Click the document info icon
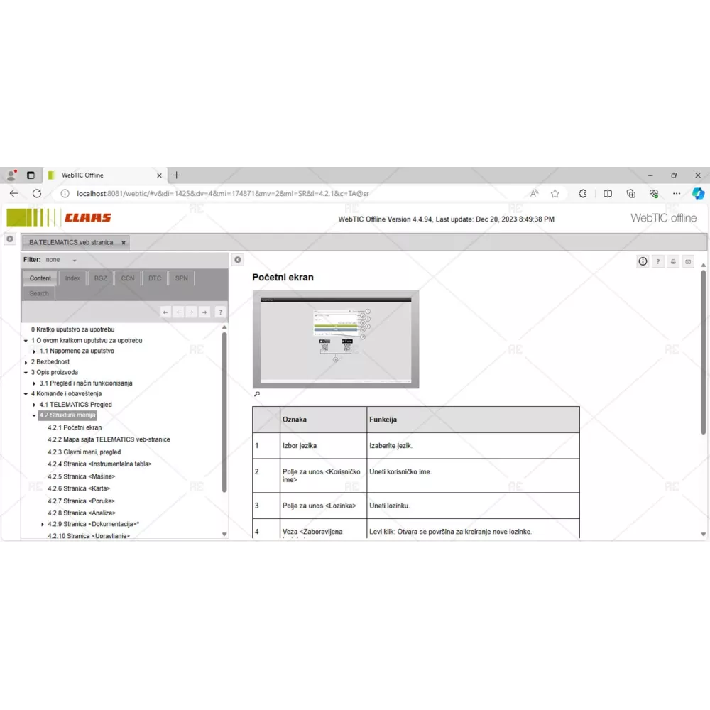Screen dimensions: 710x710 (x=643, y=261)
